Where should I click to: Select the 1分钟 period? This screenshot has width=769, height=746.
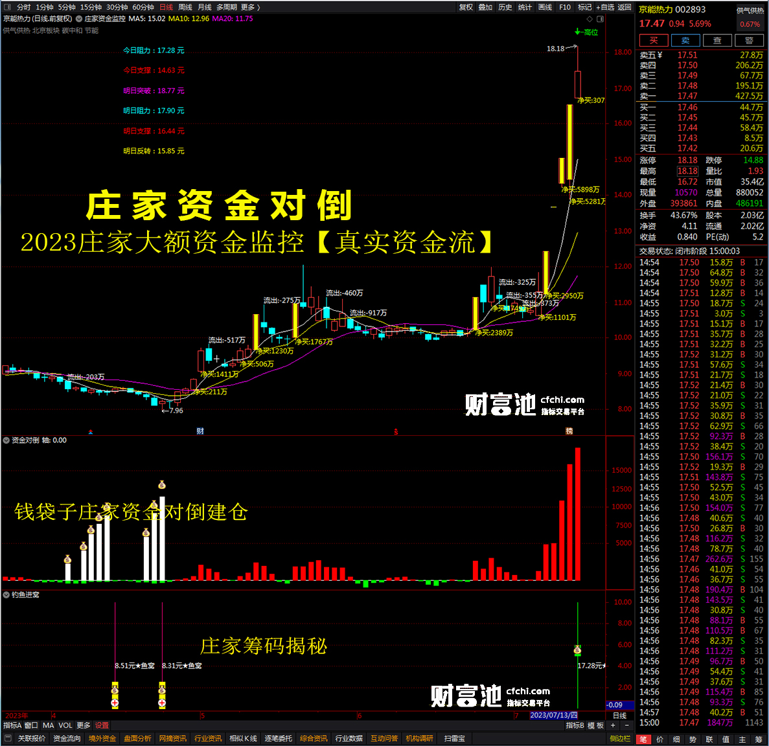click(45, 7)
